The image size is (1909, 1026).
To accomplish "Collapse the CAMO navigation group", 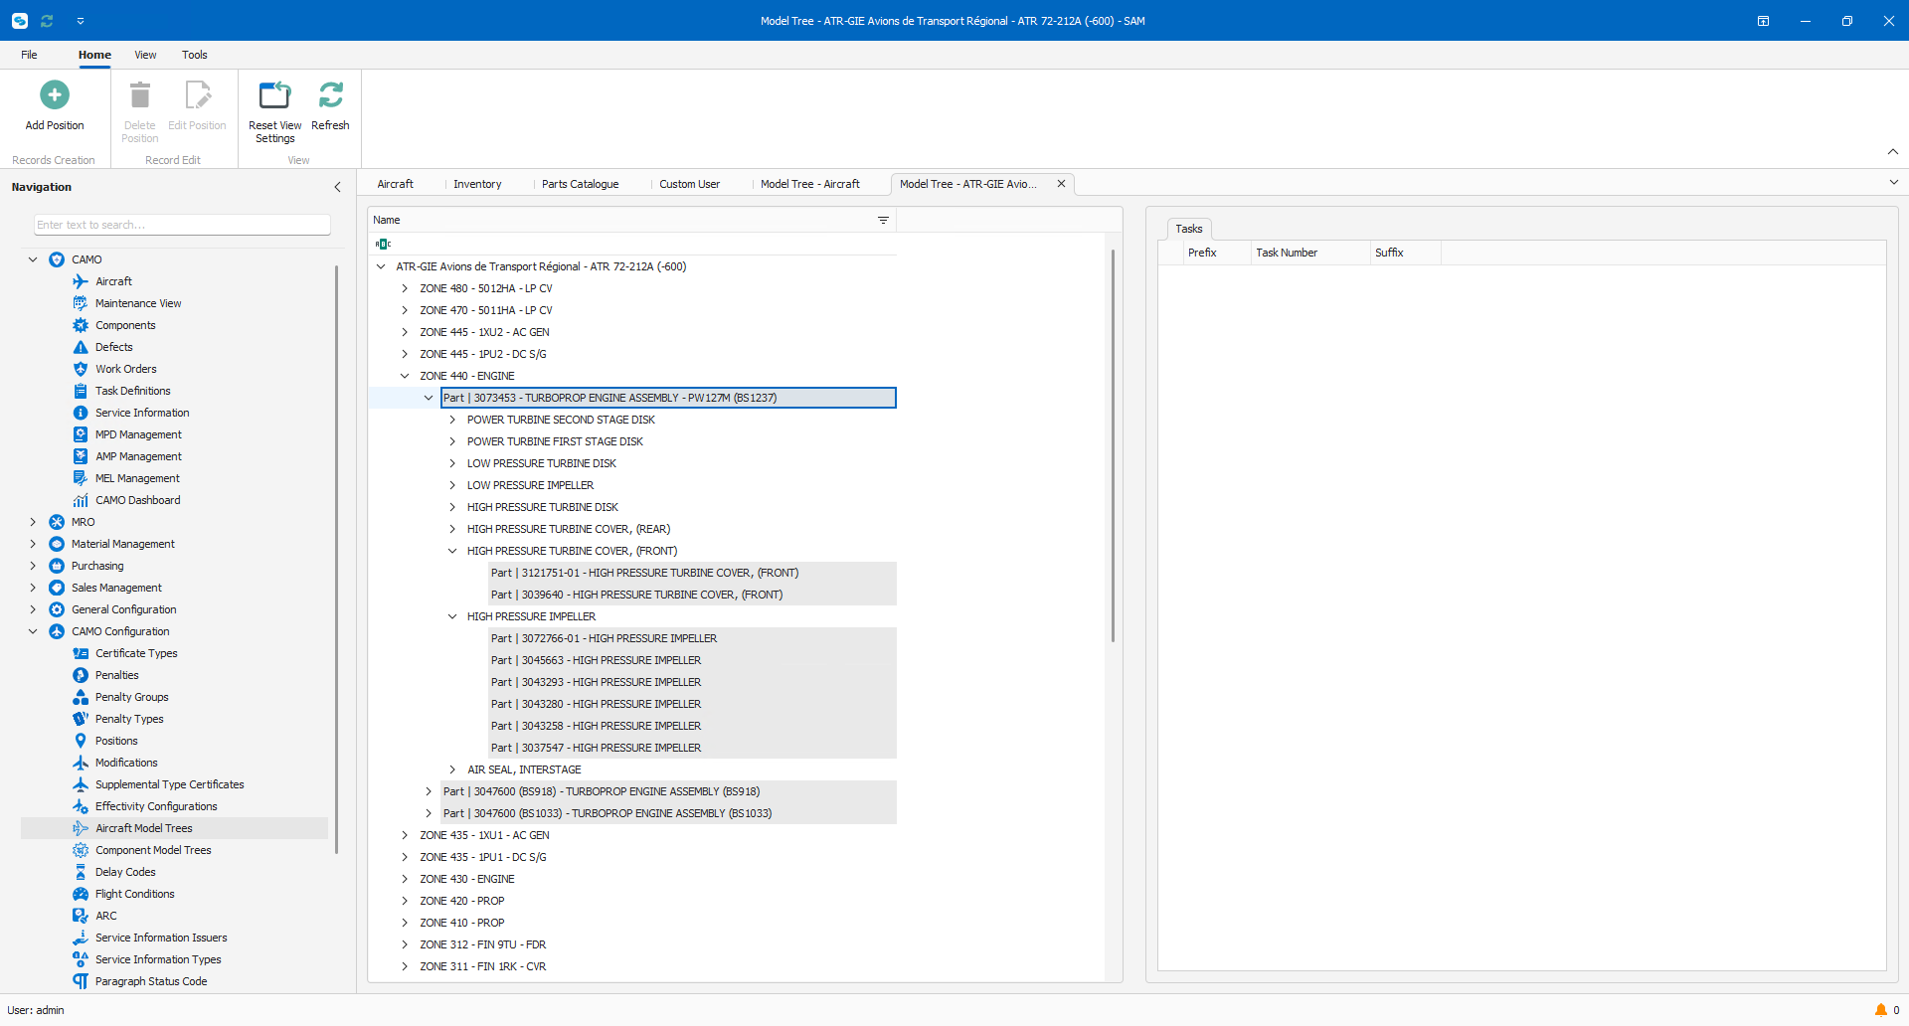I will [x=33, y=259].
